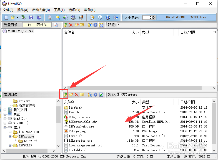Click the Open file folder icon
The image size is (218, 160).
(x=13, y=17)
